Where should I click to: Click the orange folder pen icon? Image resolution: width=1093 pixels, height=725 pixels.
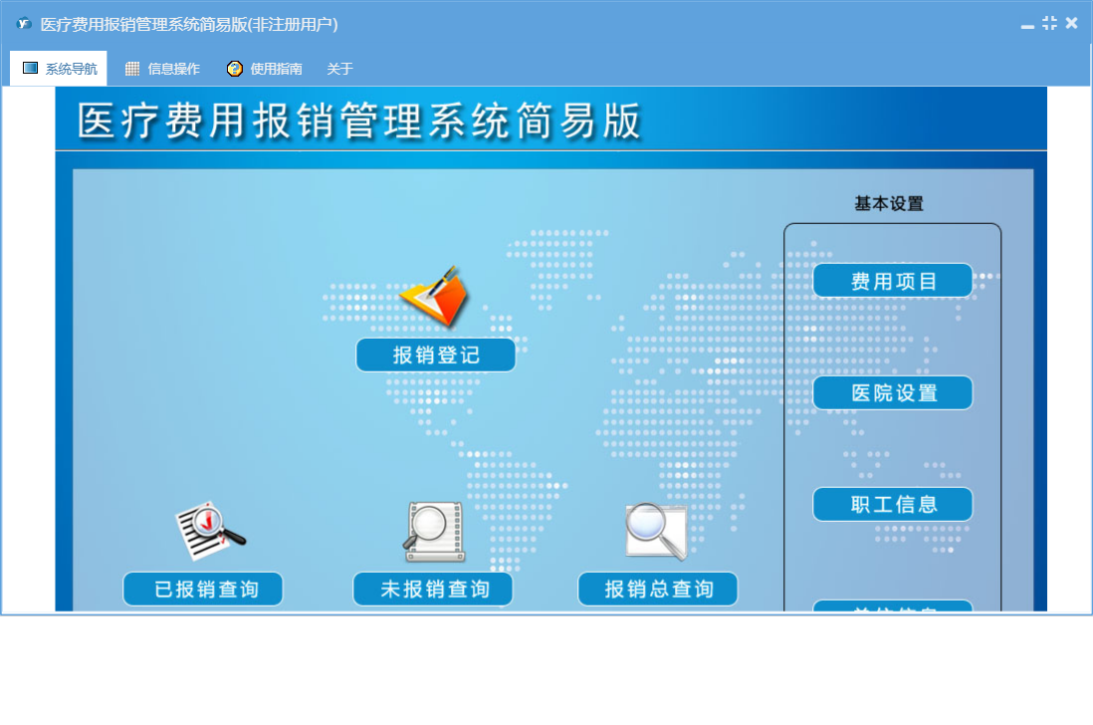[435, 297]
